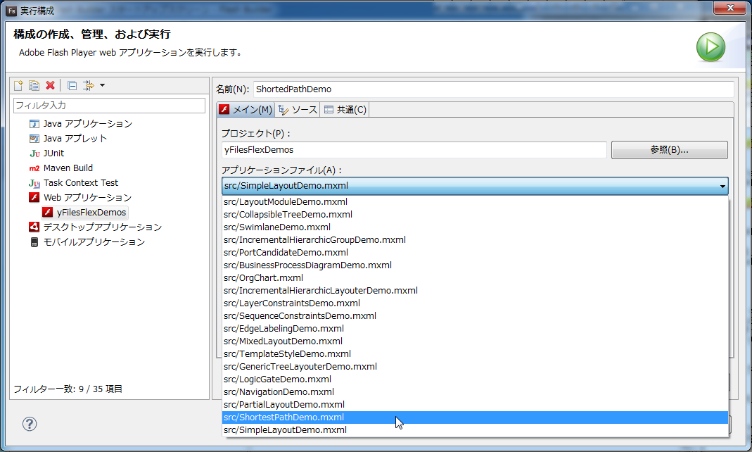This screenshot has width=752, height=452.
Task: Click the Java applet icon
Action: (34, 139)
